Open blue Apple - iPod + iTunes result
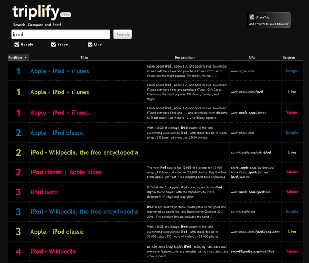Viewport: 309px width, 263px height. pyautogui.click(x=60, y=71)
